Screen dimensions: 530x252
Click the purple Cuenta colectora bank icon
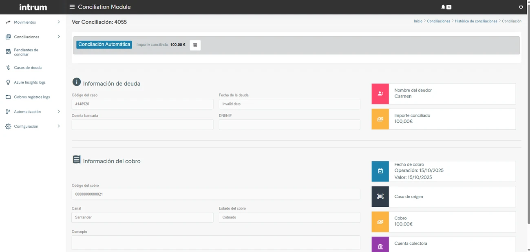point(380,246)
